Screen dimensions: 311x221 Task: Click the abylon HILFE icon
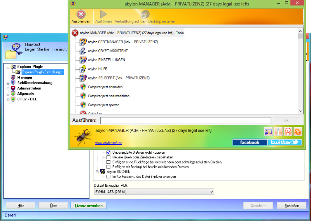tap(83, 69)
